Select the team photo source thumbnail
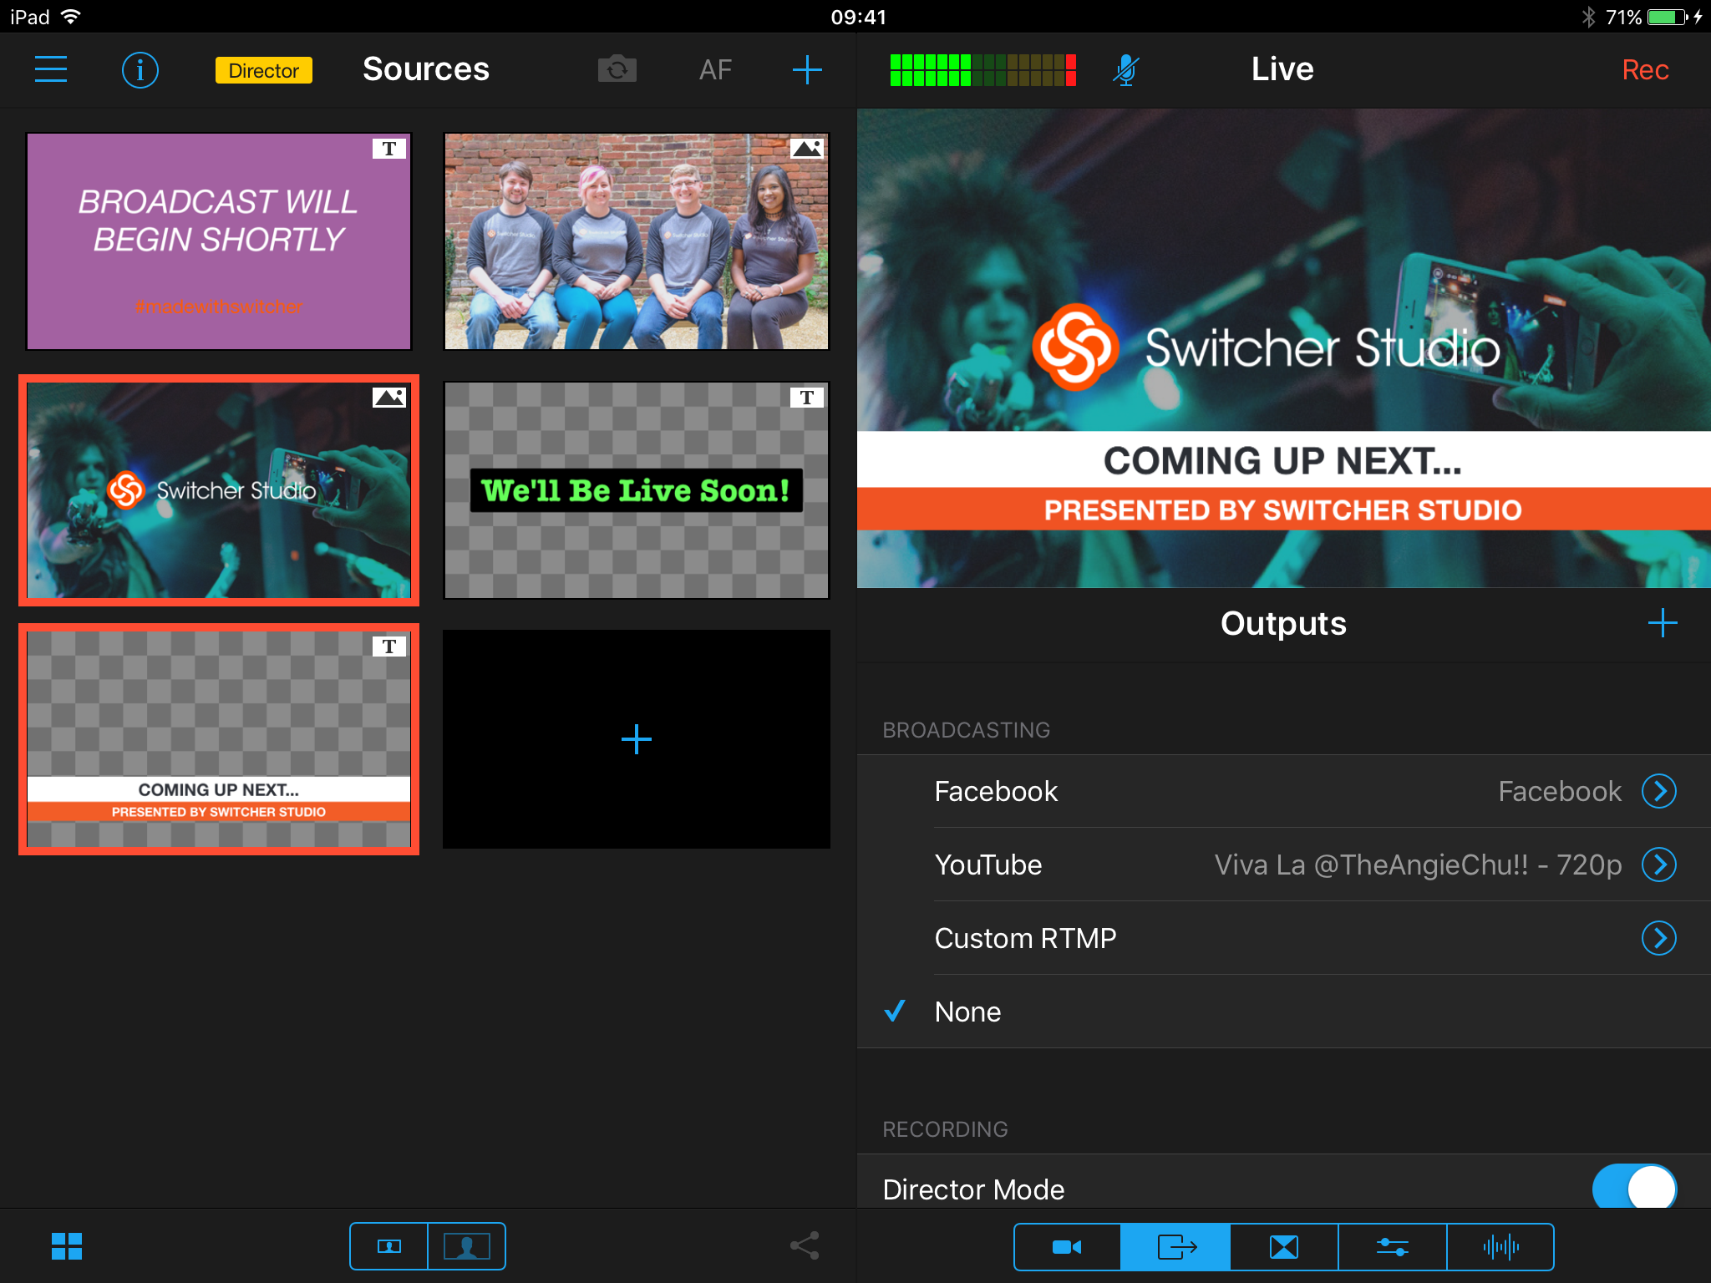Screen dimensions: 1711x1283 point(636,241)
